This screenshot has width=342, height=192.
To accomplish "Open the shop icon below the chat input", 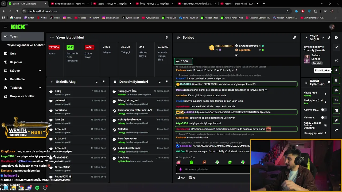I will pos(190,178).
